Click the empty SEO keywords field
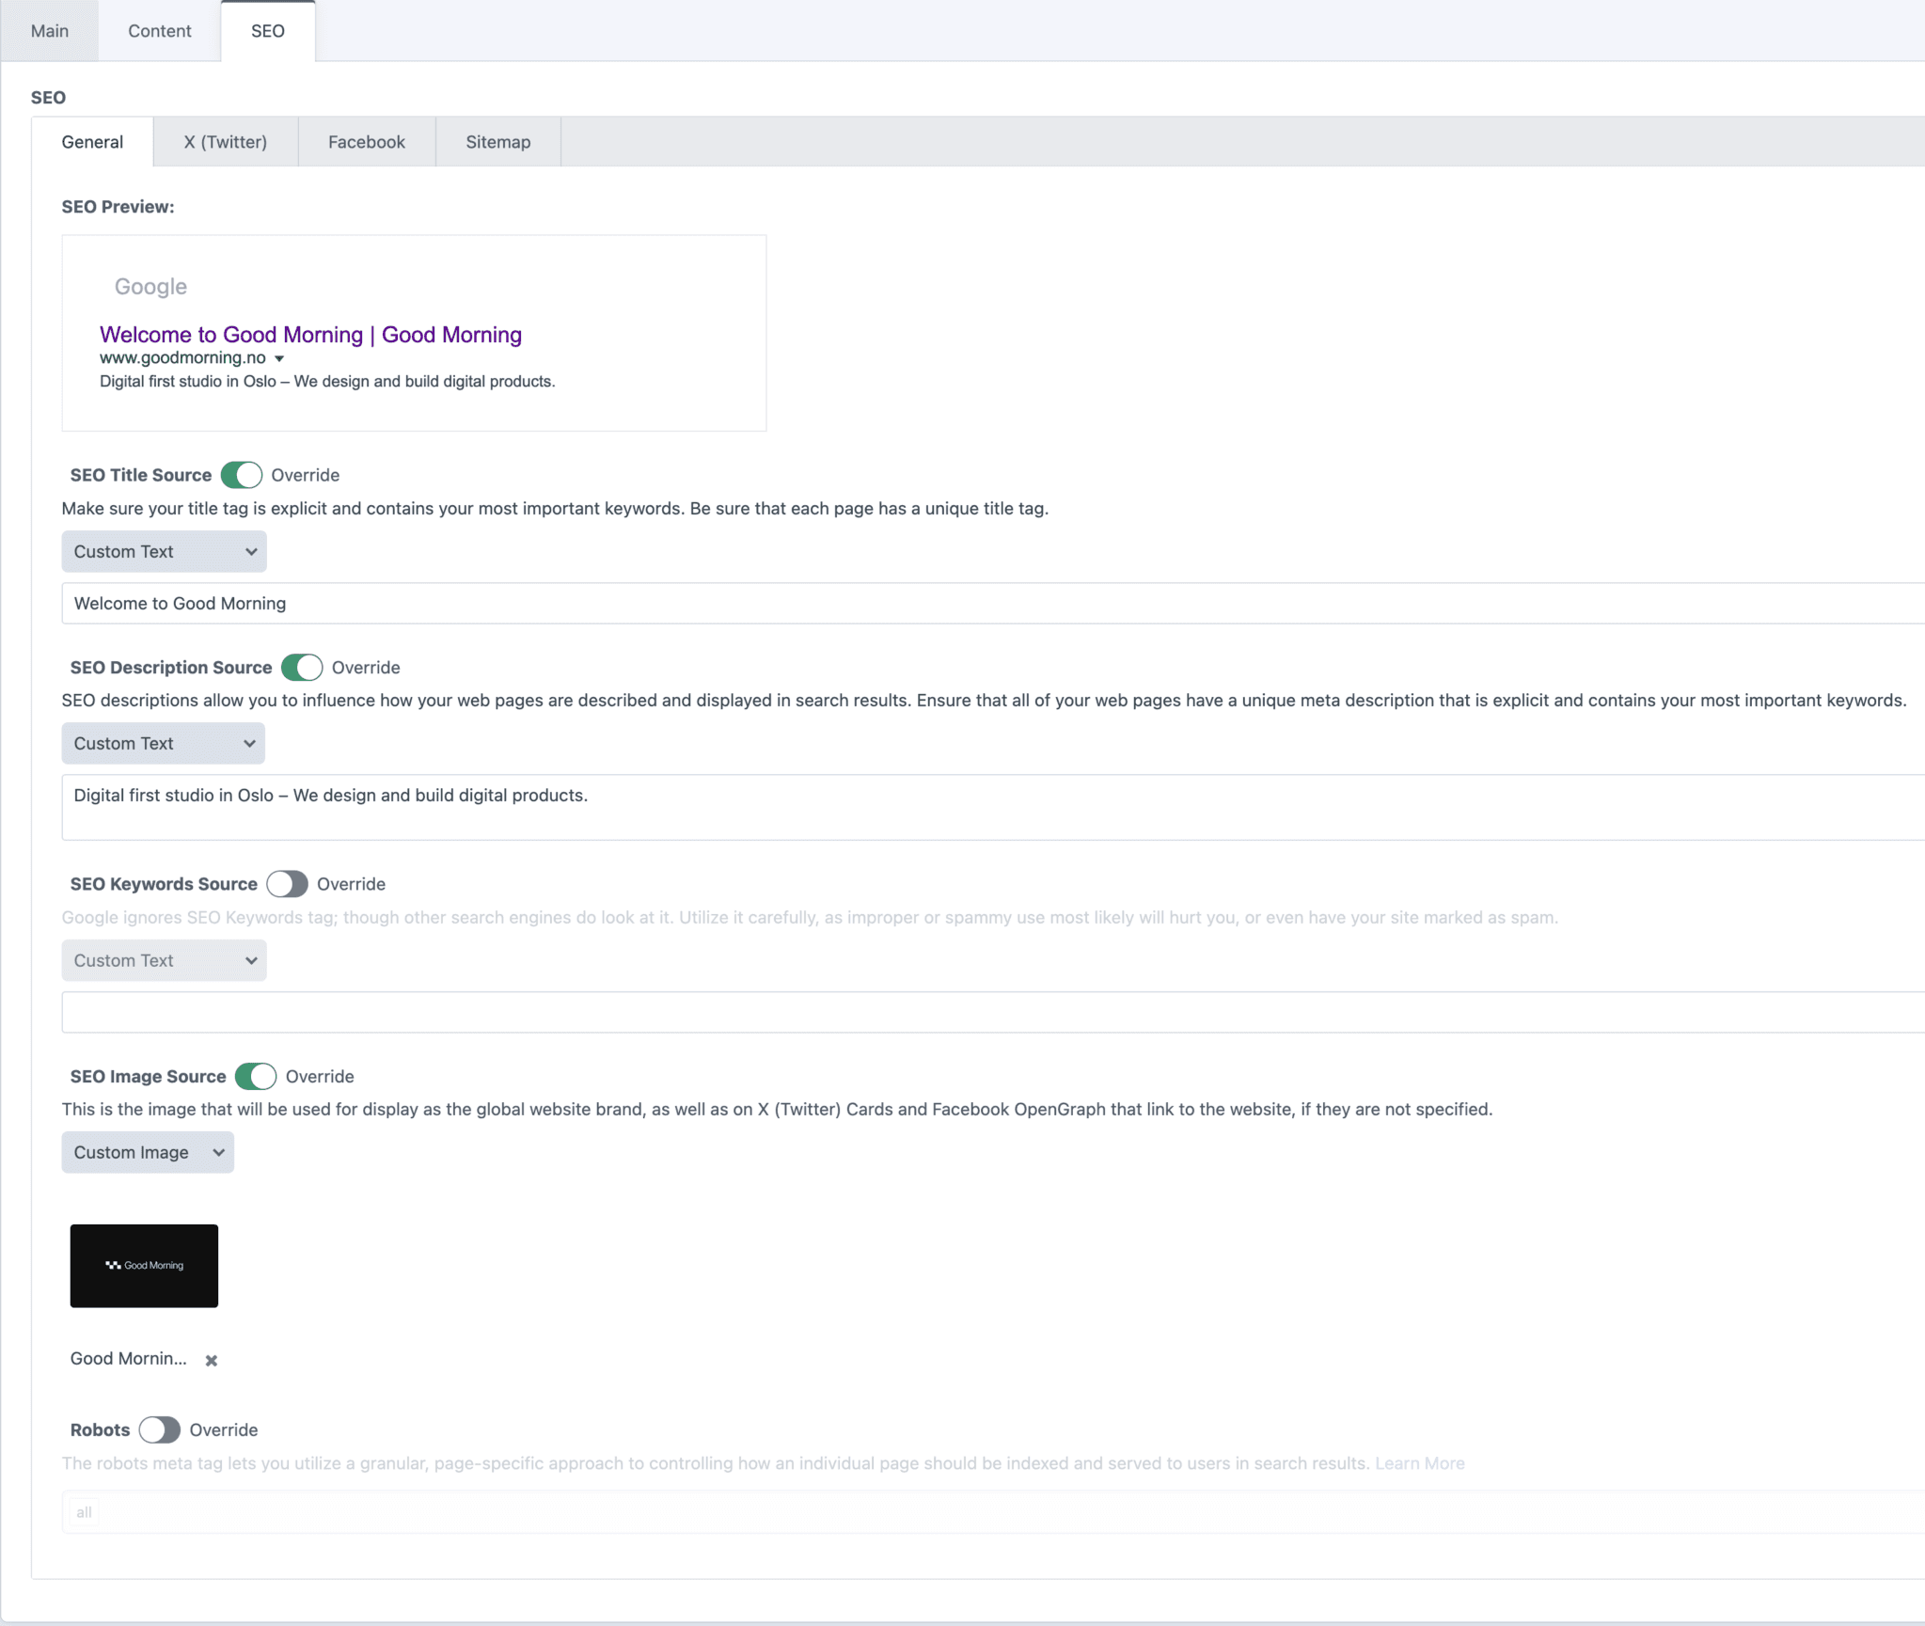The width and height of the screenshot is (1925, 1626). click(993, 1012)
